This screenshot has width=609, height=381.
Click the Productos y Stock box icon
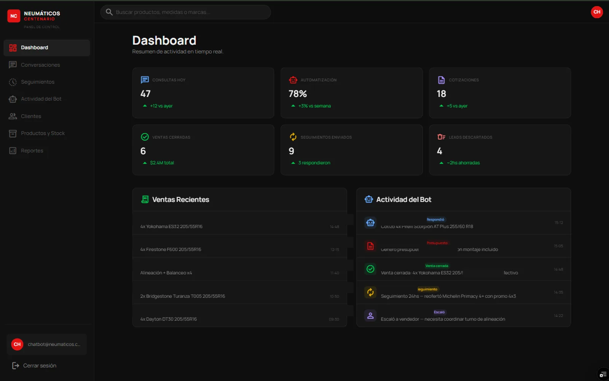13,133
